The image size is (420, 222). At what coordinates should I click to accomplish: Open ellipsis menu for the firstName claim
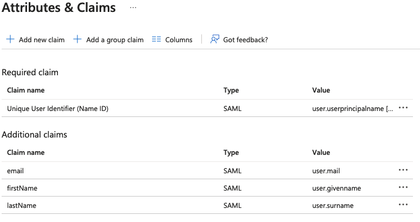[x=403, y=187]
